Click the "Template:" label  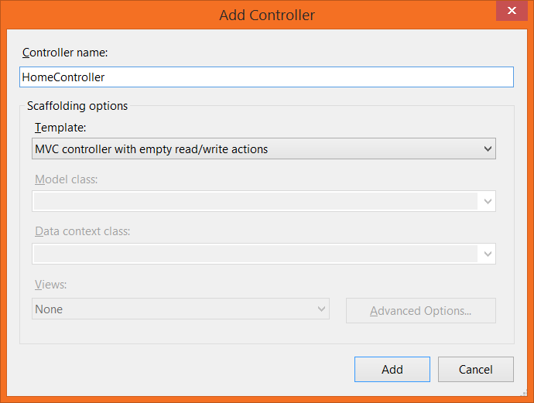coord(60,127)
